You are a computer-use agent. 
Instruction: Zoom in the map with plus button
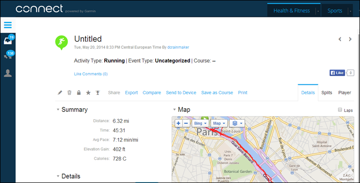179,123
